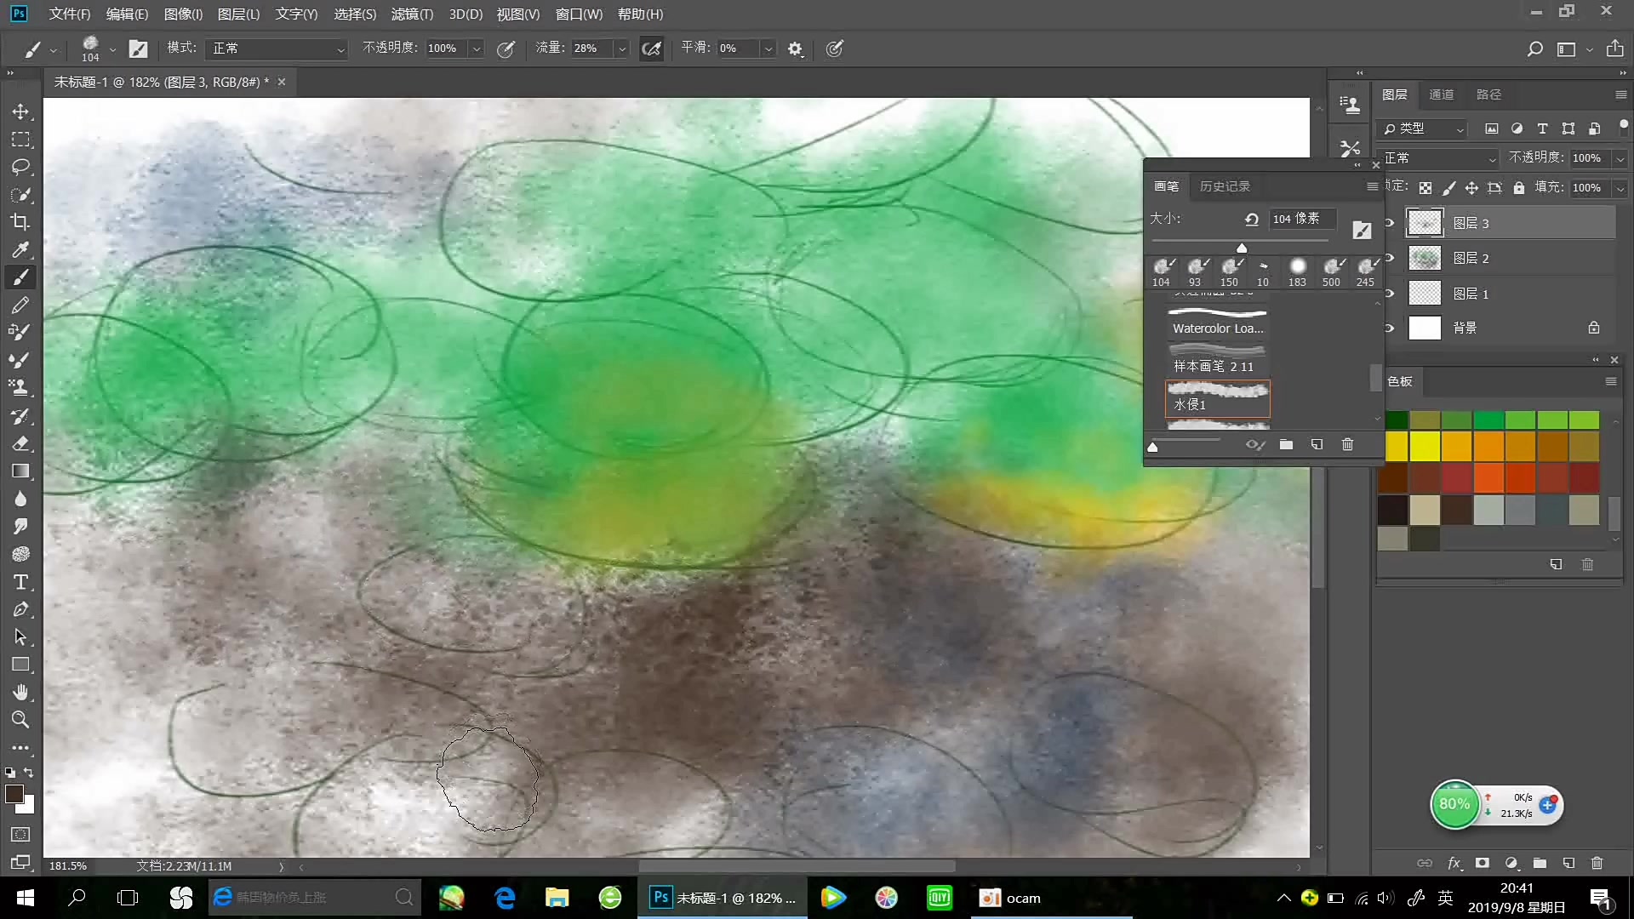The height and width of the screenshot is (919, 1634).
Task: Select the Horizontal Type tool
Action: (x=20, y=582)
